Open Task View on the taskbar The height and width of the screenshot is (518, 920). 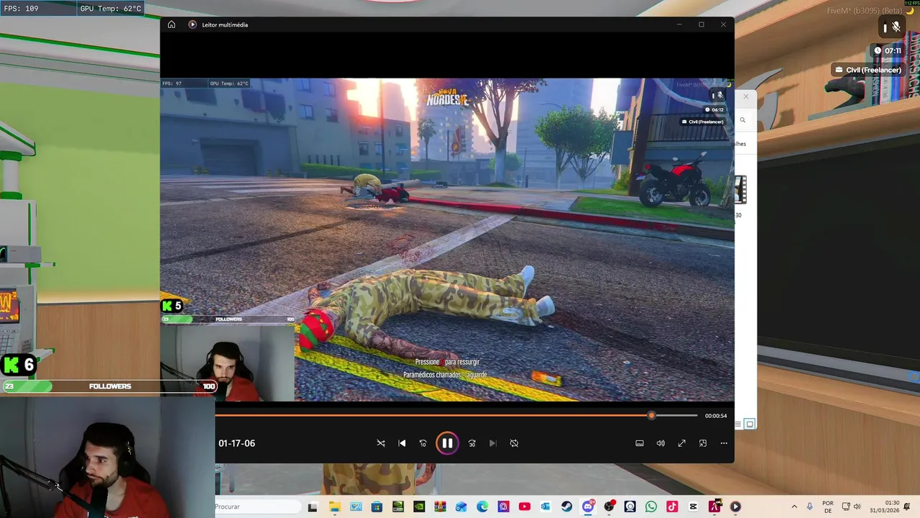pyautogui.click(x=313, y=506)
